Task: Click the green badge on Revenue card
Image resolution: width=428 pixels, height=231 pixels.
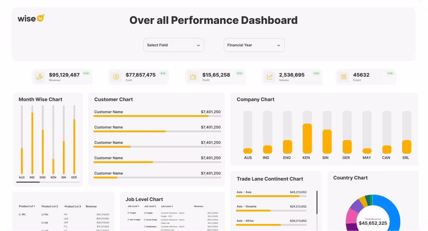Action: point(86,73)
